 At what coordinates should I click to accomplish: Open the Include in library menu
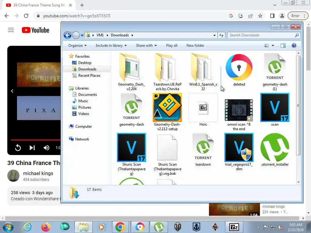[x=111, y=46]
